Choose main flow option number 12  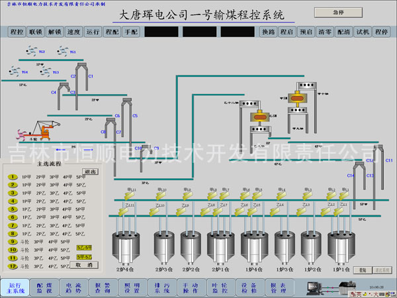coord(13,266)
